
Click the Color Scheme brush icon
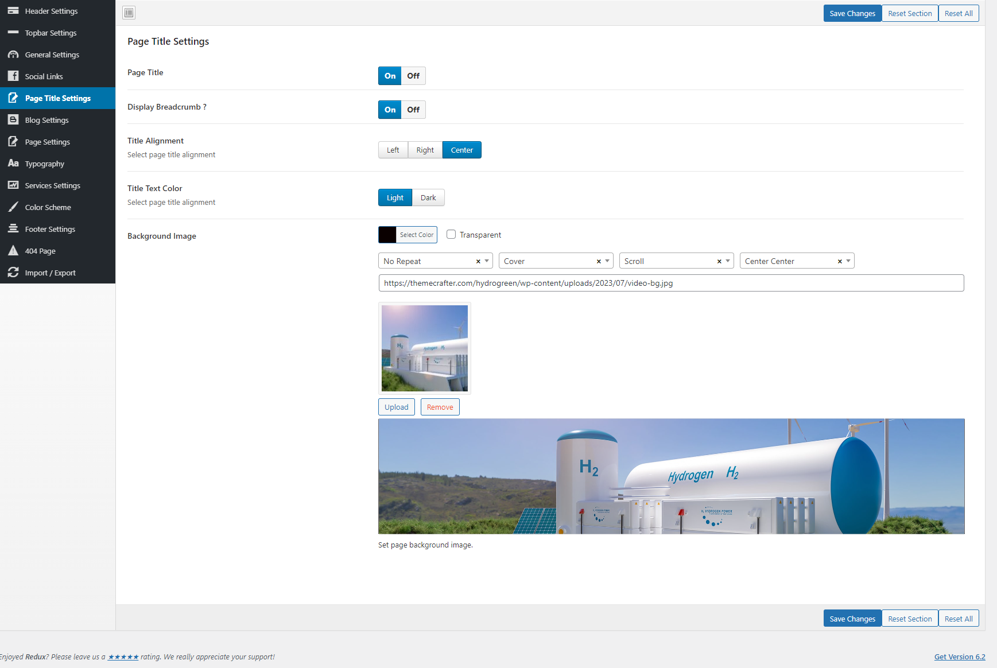coord(13,207)
